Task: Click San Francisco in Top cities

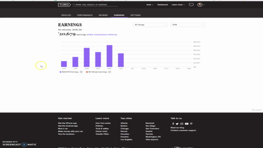Action: (152, 129)
